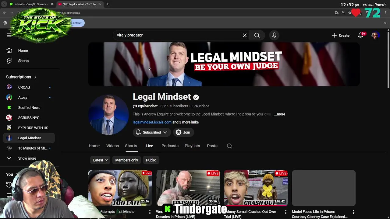Screen dimensions: 390x219
Task: Toggle the Public filter chip
Action: click(151, 160)
